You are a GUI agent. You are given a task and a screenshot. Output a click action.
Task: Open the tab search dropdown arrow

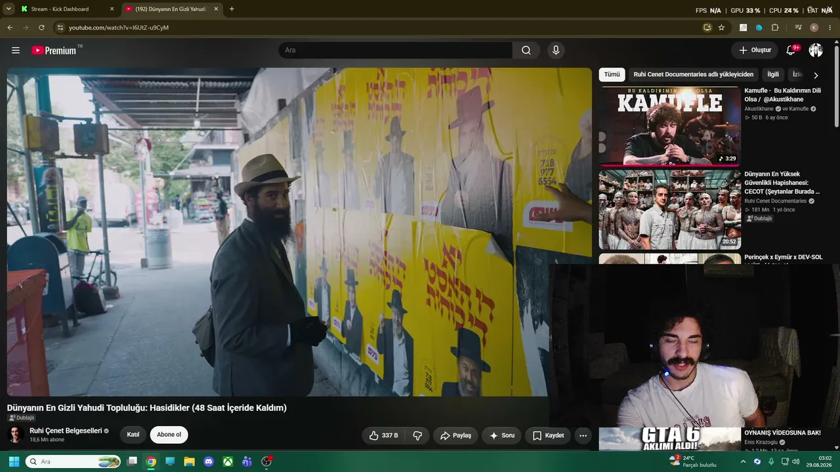click(9, 9)
